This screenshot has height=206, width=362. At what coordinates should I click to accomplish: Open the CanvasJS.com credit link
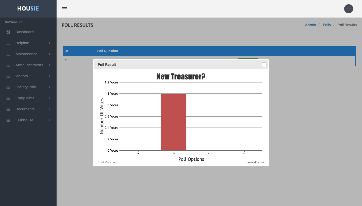(x=255, y=162)
